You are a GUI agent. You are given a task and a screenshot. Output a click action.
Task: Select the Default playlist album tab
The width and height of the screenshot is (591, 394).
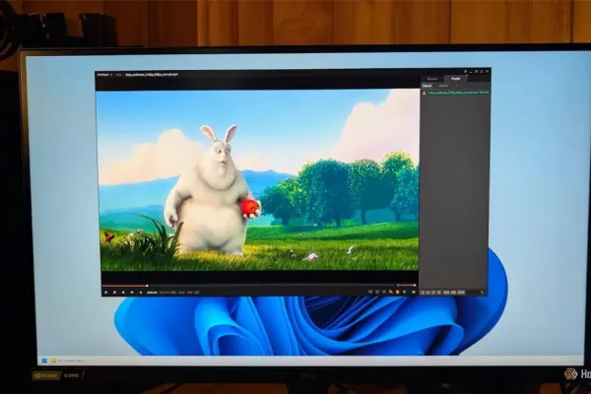pyautogui.click(x=427, y=86)
